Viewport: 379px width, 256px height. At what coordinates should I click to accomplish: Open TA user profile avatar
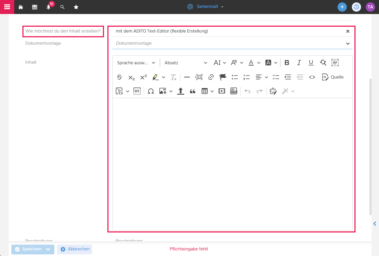[370, 7]
